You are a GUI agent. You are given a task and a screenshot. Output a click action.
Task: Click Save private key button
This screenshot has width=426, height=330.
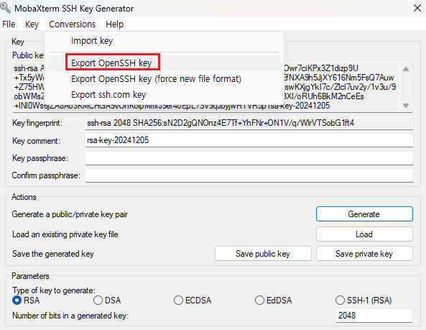[364, 254]
